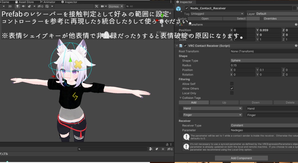This screenshot has width=298, height=163.
Task: Toggle scene audio speaker icon
Action: [23, 6]
